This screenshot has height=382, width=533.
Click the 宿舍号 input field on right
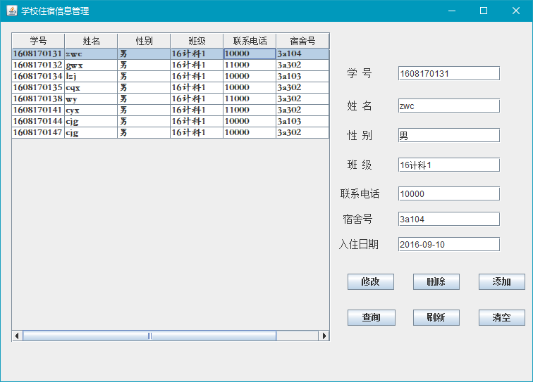coord(448,219)
